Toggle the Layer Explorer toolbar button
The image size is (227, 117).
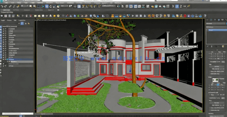(131, 6)
